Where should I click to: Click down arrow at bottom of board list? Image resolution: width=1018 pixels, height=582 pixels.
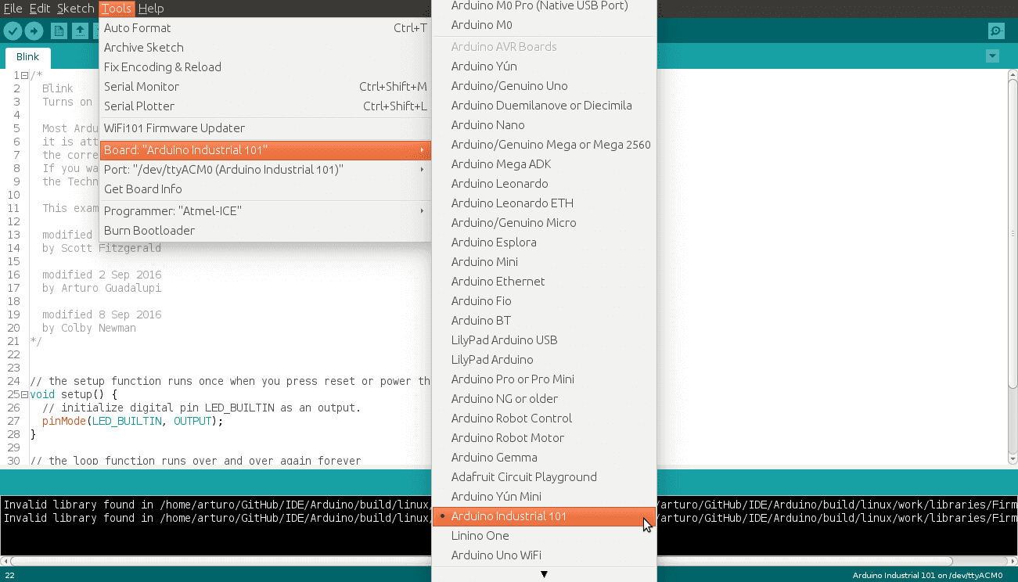544,574
